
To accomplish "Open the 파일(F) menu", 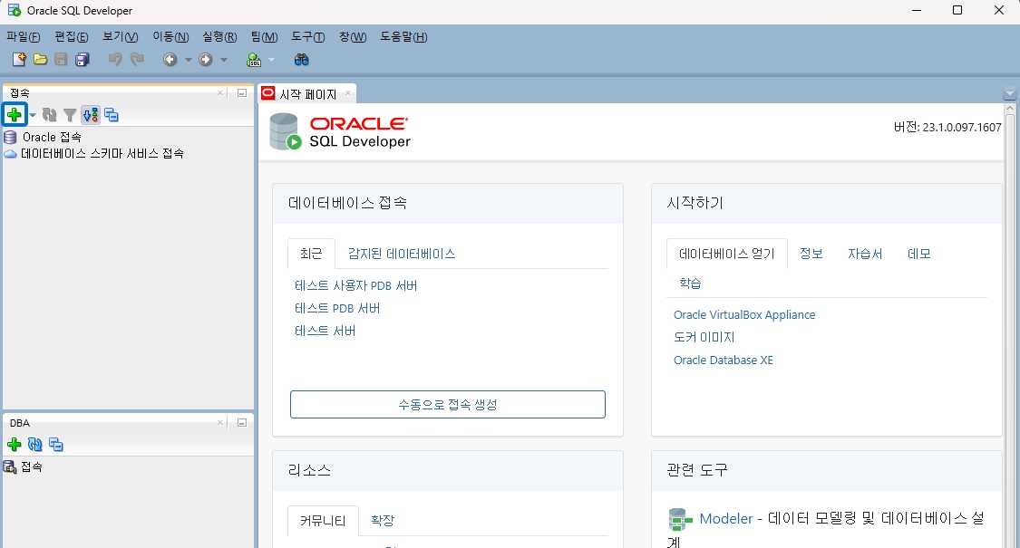I will 24,37.
